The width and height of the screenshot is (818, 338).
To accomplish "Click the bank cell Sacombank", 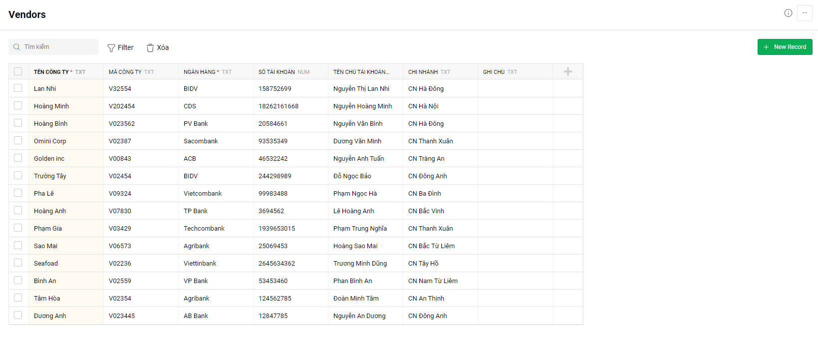I will point(216,141).
